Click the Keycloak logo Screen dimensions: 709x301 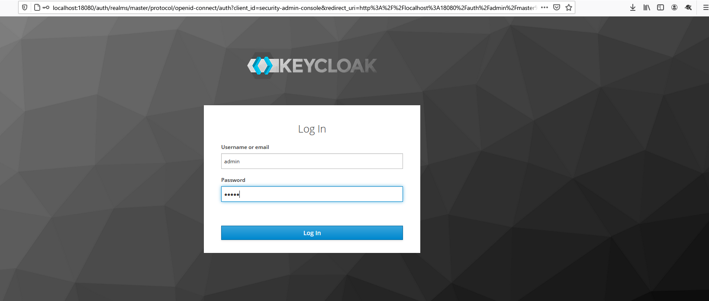(312, 66)
